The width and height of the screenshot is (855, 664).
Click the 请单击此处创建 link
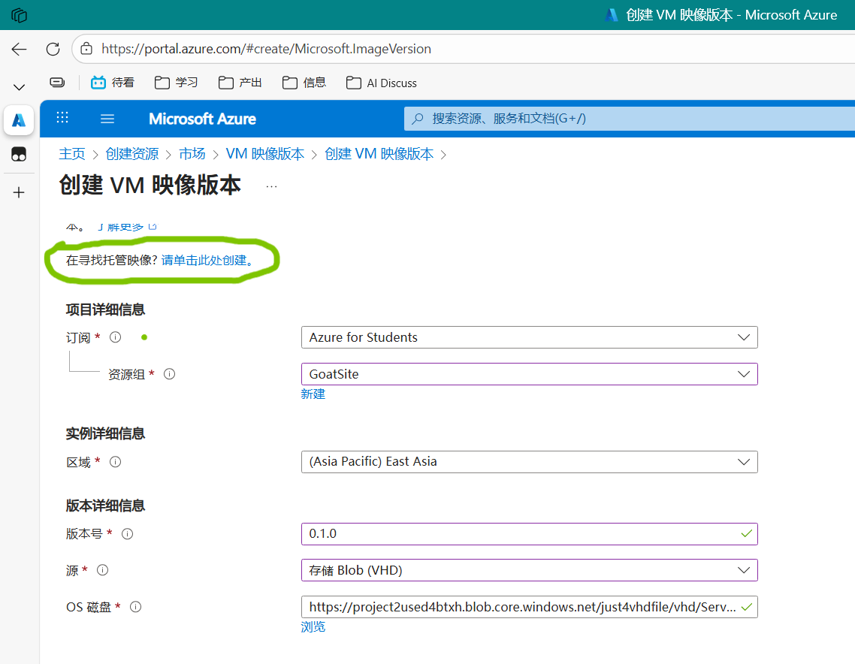point(207,260)
